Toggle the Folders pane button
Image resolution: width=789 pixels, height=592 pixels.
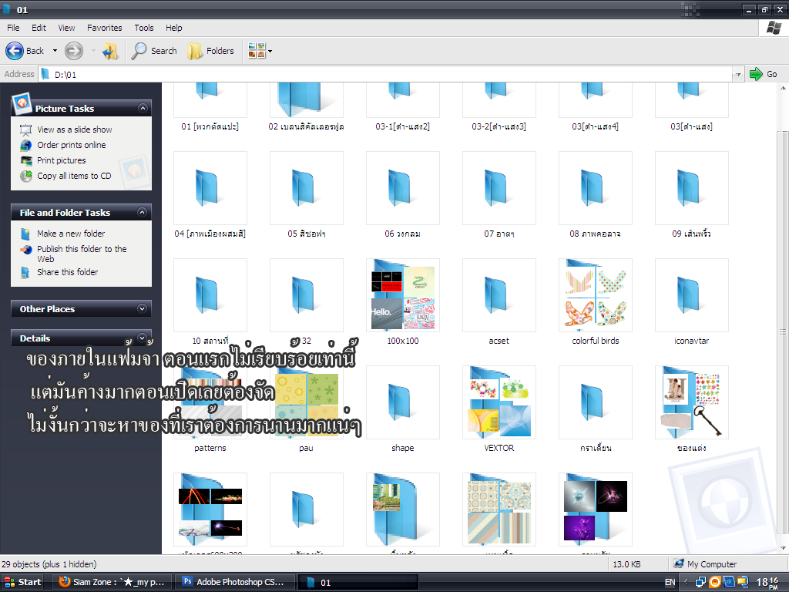[x=211, y=51]
